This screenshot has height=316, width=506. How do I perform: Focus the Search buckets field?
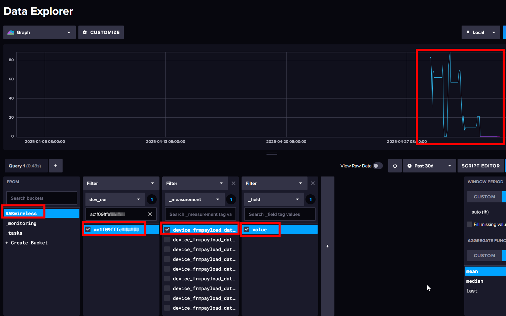coord(42,198)
